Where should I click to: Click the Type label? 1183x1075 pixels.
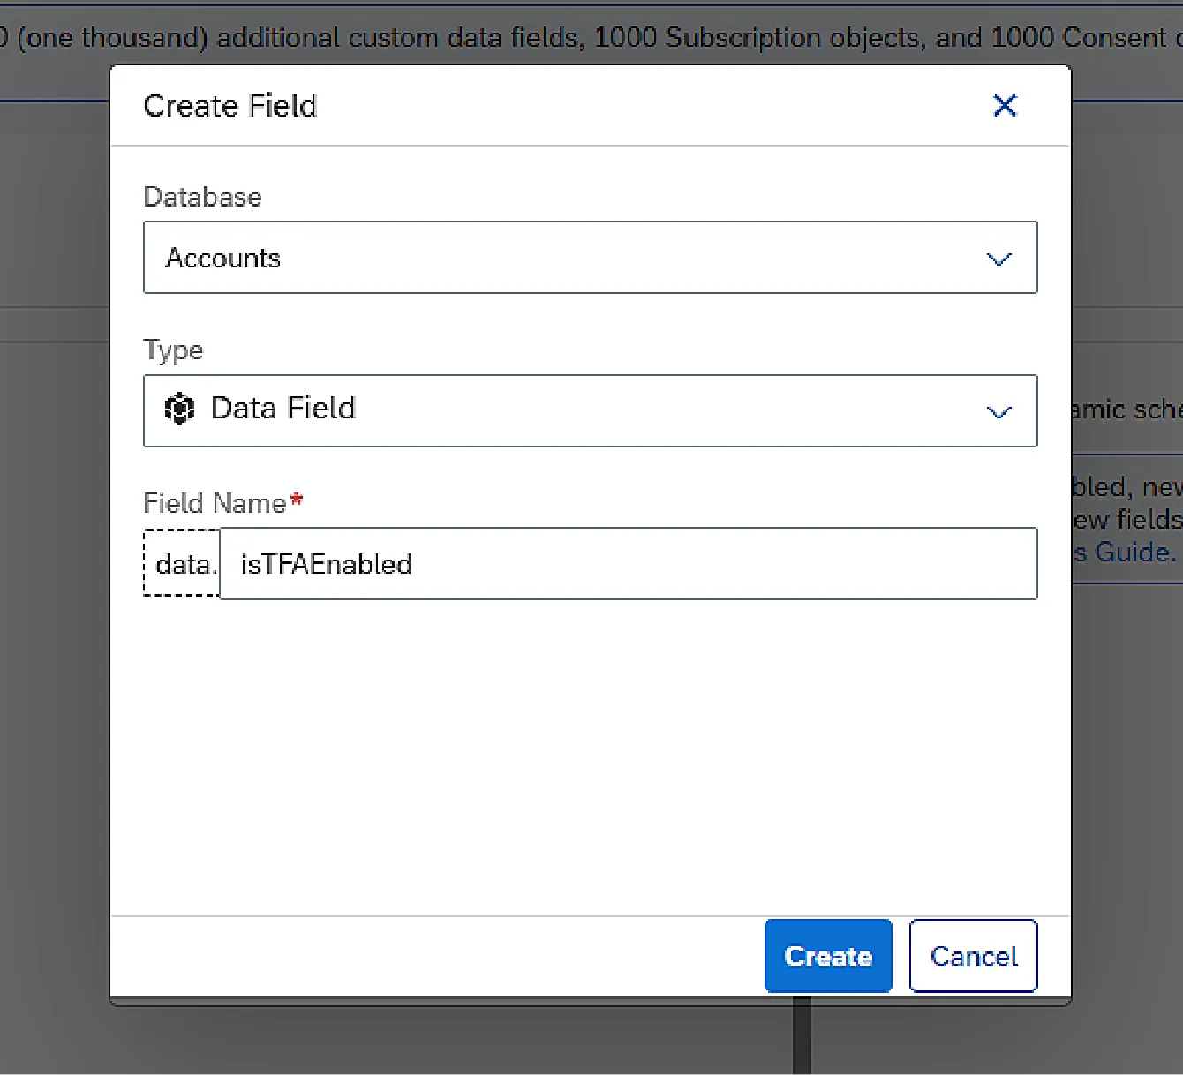click(173, 350)
